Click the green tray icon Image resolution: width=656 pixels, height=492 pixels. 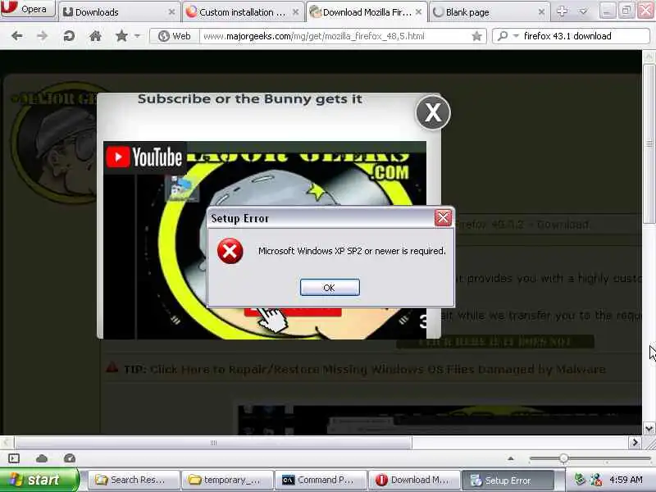coord(580,479)
